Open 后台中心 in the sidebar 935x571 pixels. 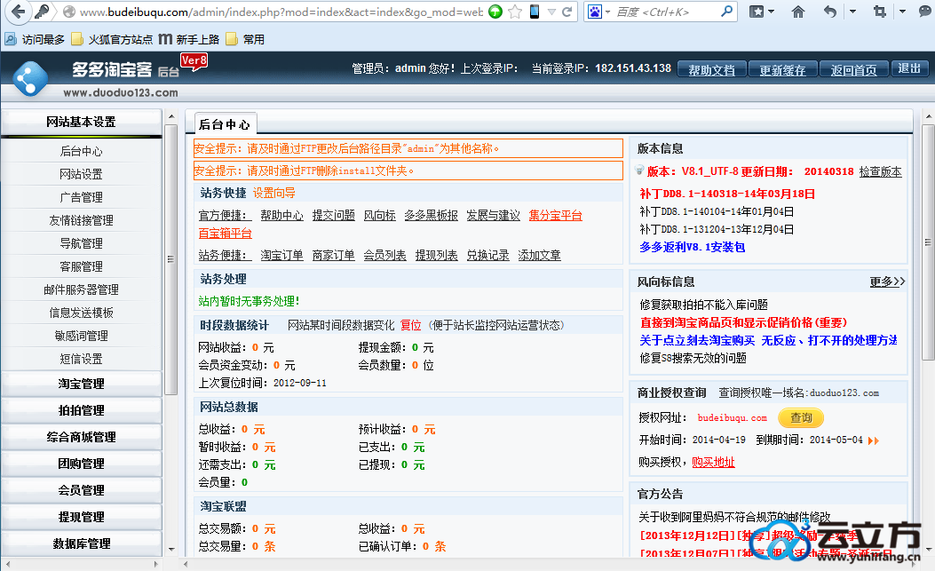pyautogui.click(x=81, y=152)
